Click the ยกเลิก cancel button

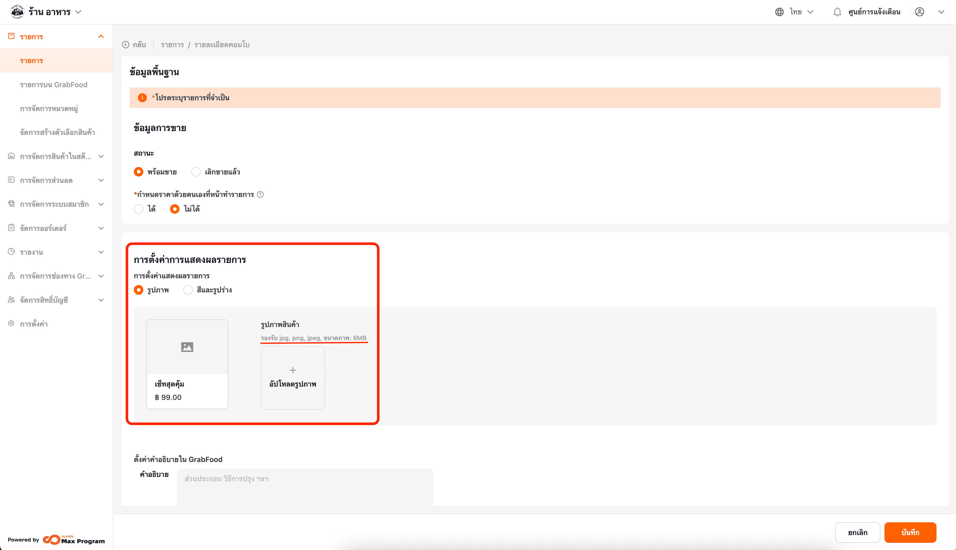pyautogui.click(x=858, y=533)
